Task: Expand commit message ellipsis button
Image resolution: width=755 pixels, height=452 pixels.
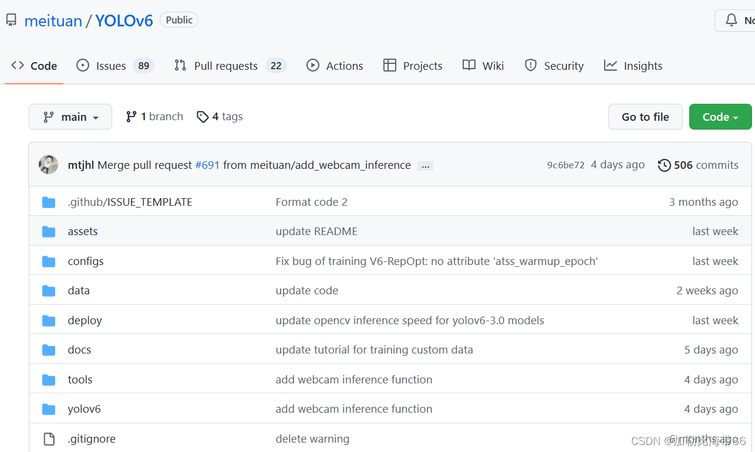Action: tap(426, 166)
